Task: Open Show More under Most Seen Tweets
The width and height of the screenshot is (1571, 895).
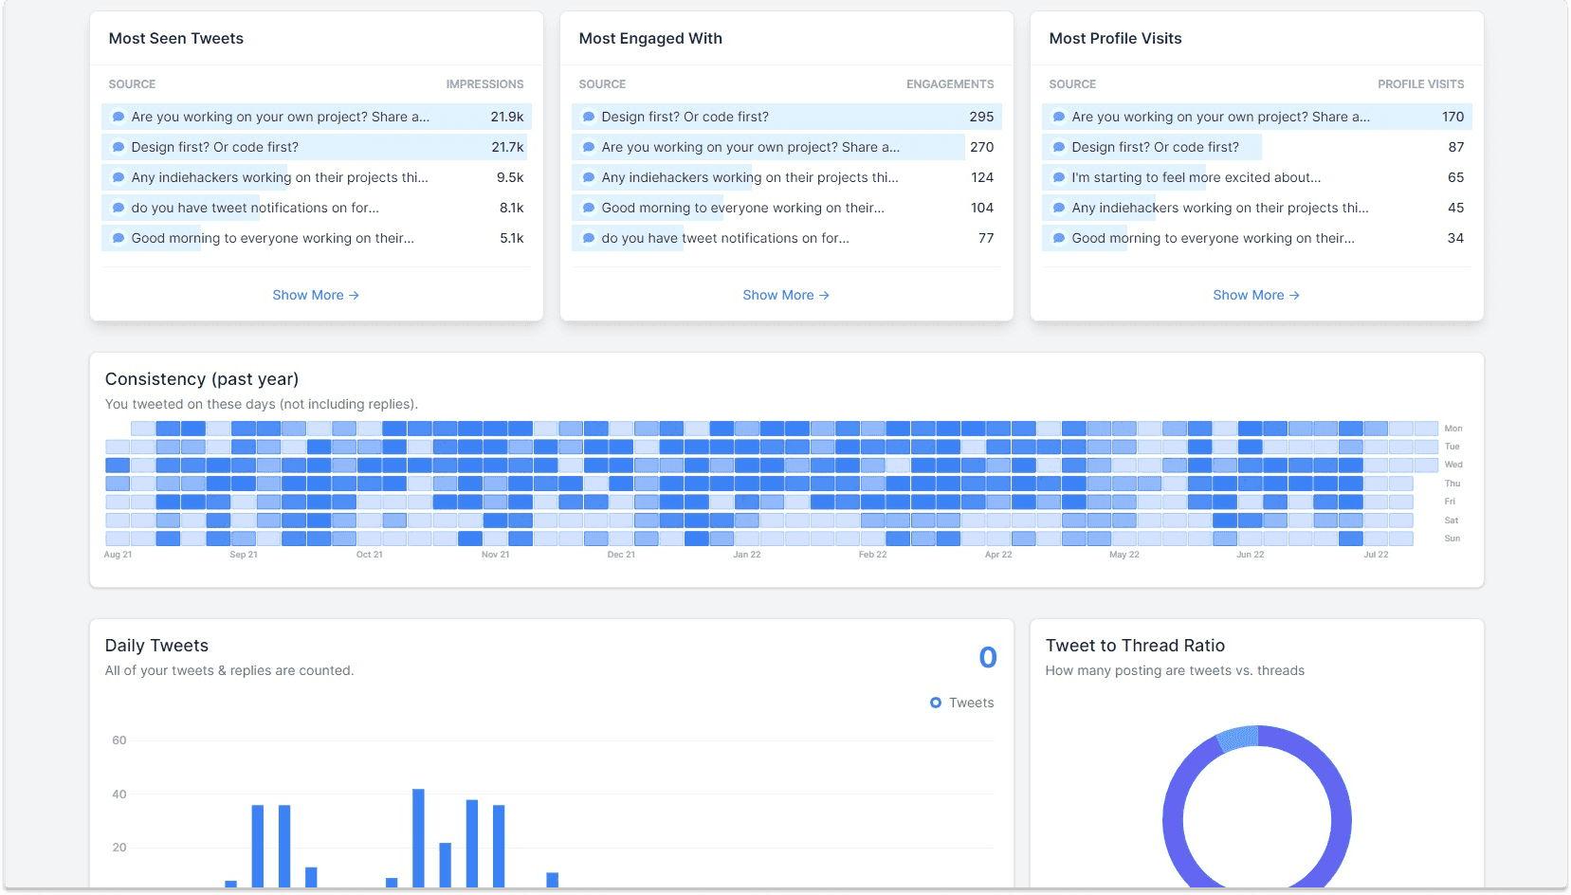Action: (316, 295)
